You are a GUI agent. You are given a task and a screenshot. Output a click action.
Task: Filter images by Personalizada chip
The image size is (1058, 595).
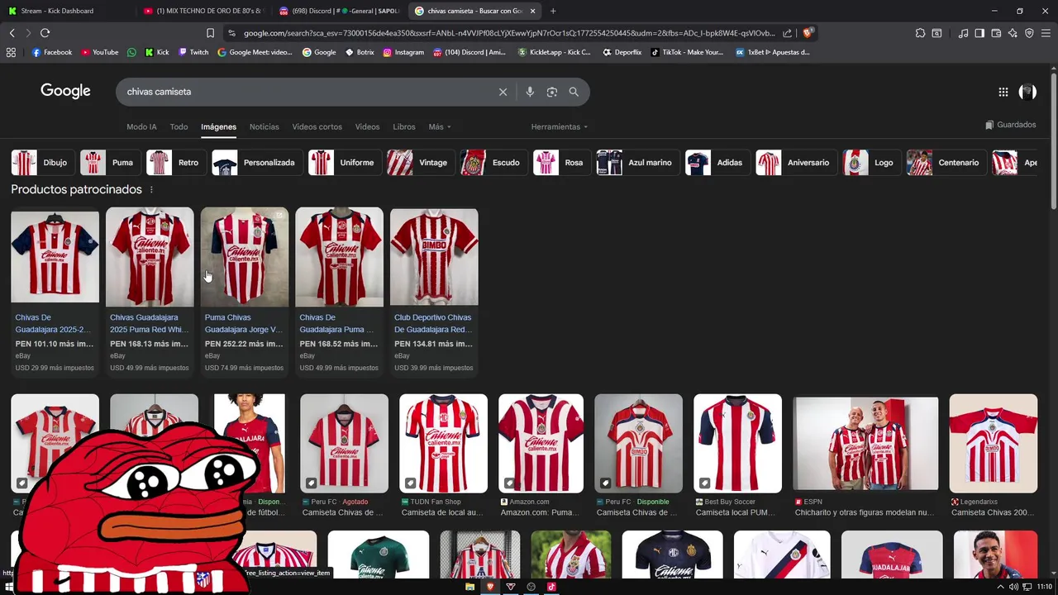tap(256, 163)
